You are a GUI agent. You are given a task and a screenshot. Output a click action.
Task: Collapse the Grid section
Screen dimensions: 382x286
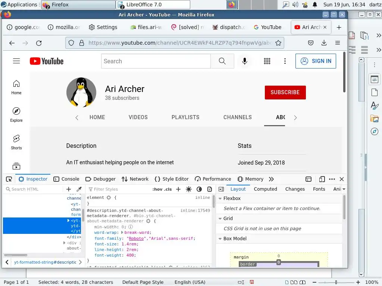point(220,219)
